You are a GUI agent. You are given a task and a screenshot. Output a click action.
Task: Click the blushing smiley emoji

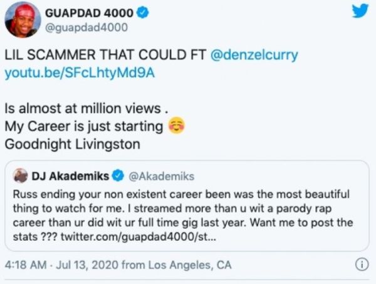(177, 126)
